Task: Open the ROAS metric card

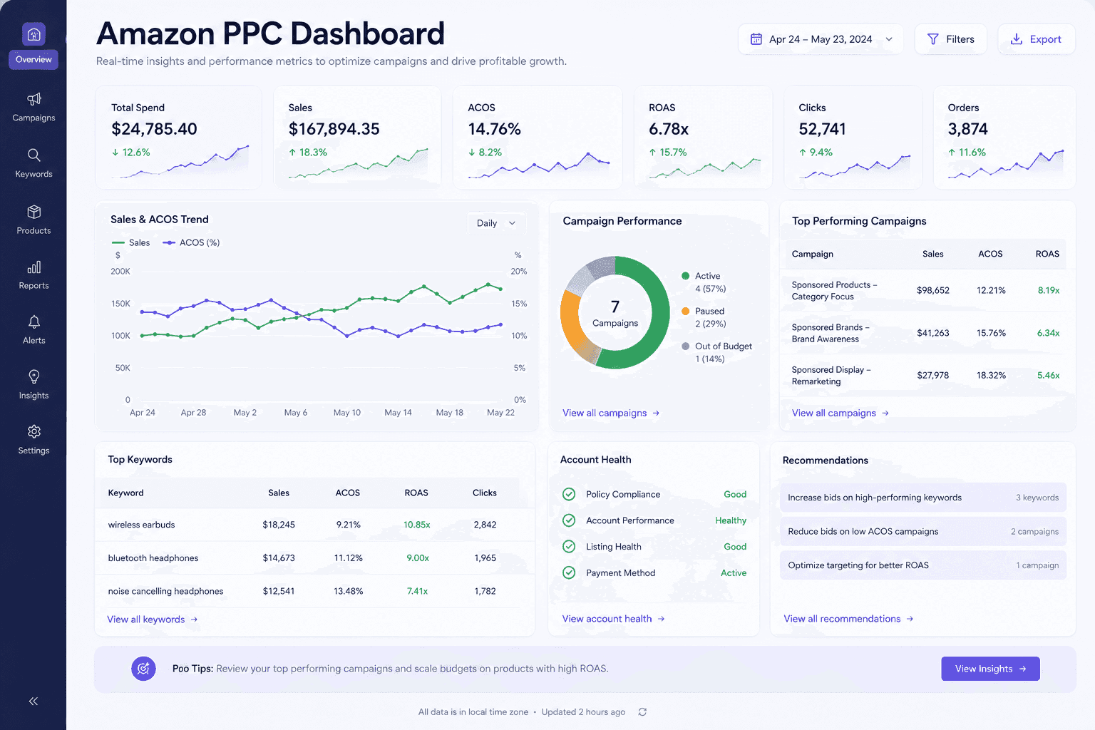Action: [703, 138]
